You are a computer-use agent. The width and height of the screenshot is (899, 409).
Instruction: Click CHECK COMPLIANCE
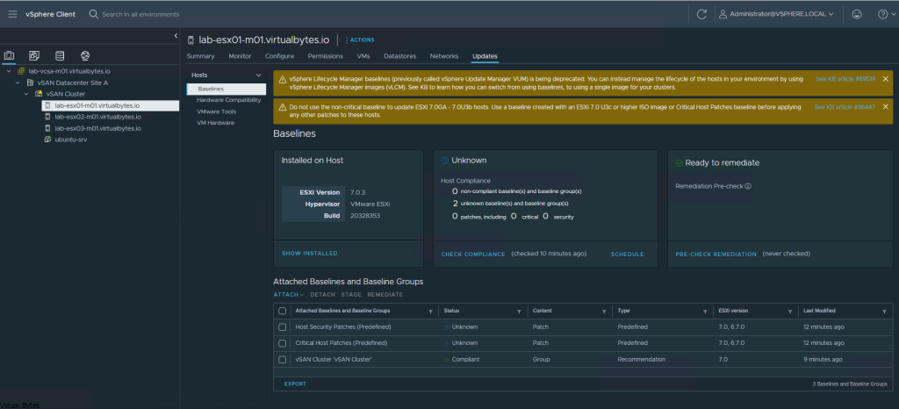473,255
